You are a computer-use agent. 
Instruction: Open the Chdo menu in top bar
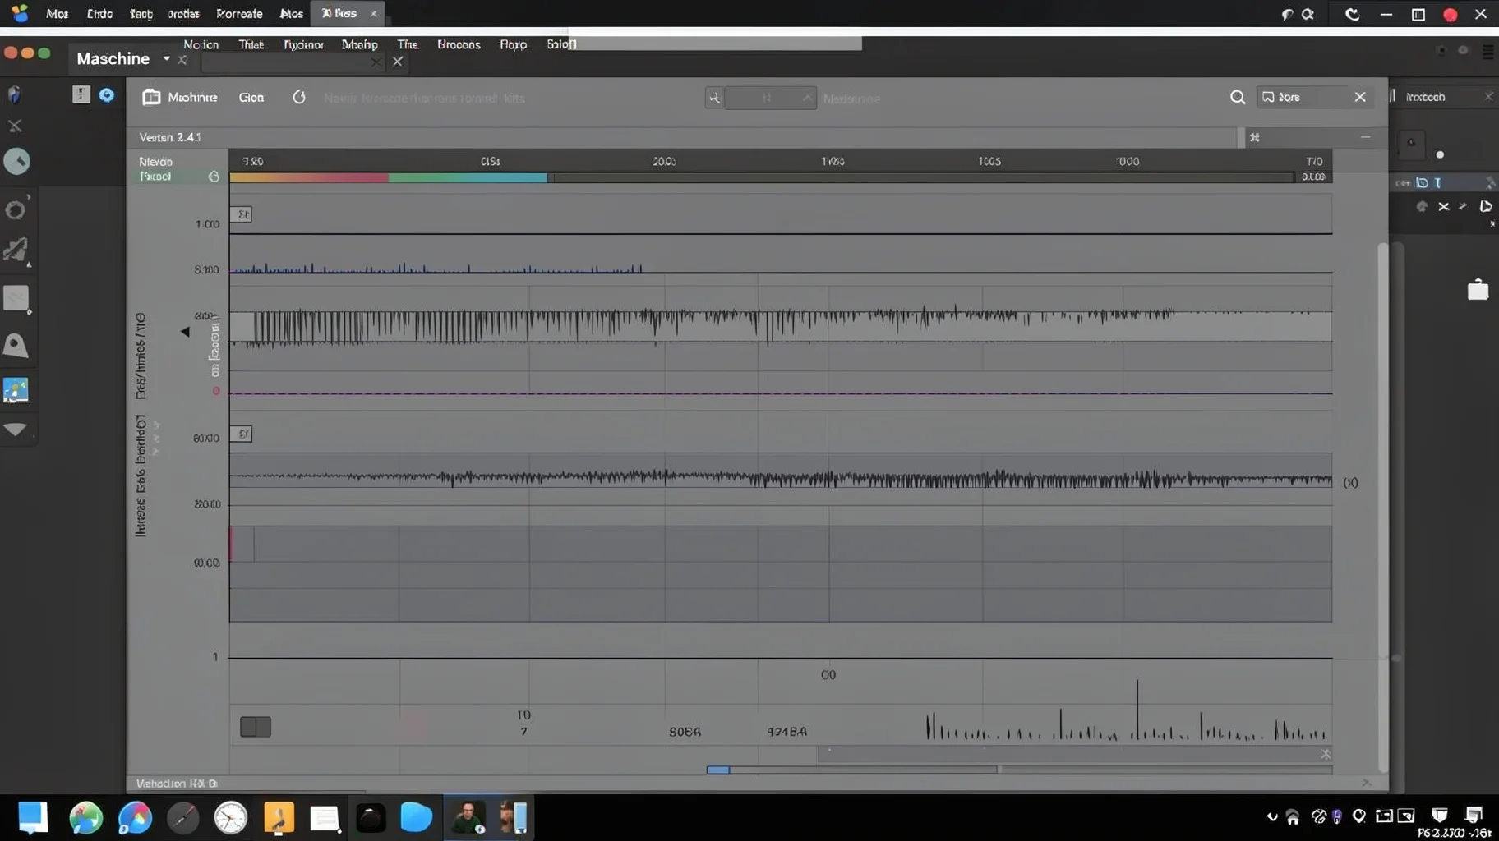tap(99, 14)
